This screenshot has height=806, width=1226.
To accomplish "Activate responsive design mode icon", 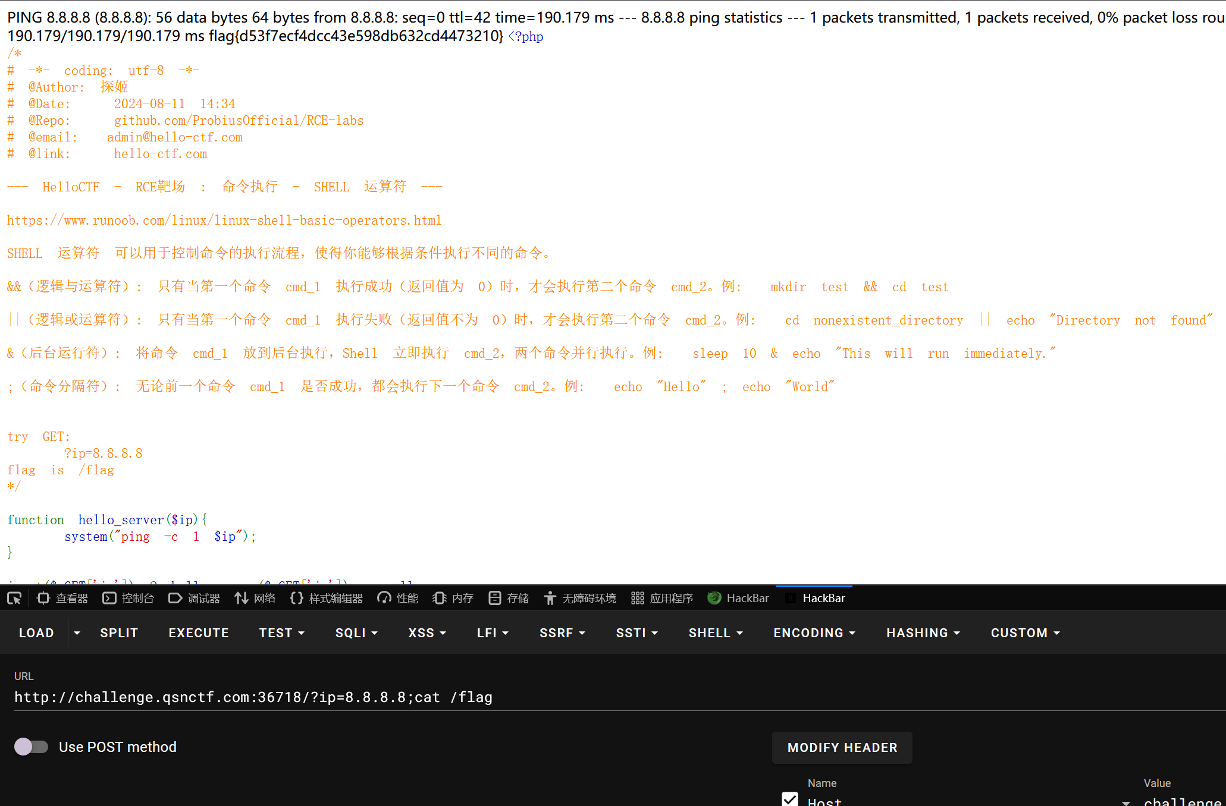I will [x=14, y=598].
